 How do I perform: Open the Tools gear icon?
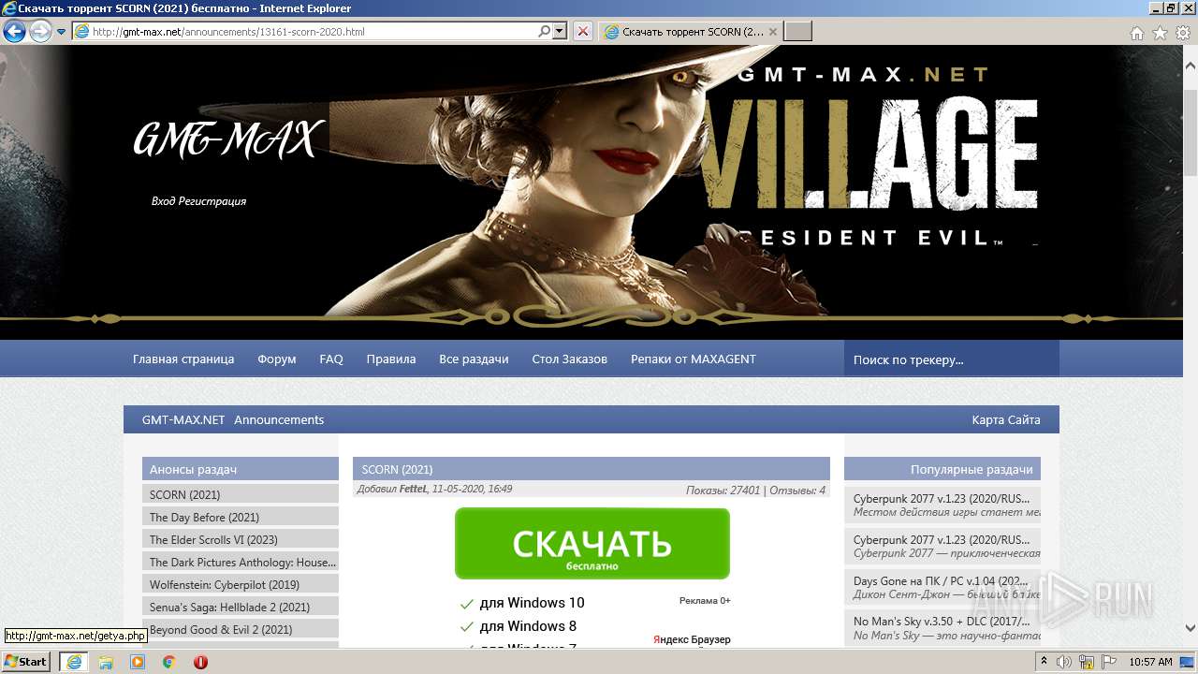click(x=1183, y=33)
